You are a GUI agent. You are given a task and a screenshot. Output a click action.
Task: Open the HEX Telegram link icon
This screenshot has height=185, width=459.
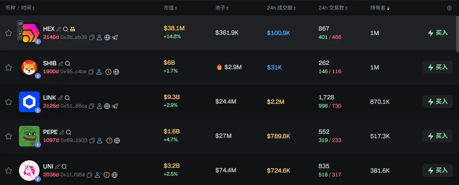click(x=115, y=37)
